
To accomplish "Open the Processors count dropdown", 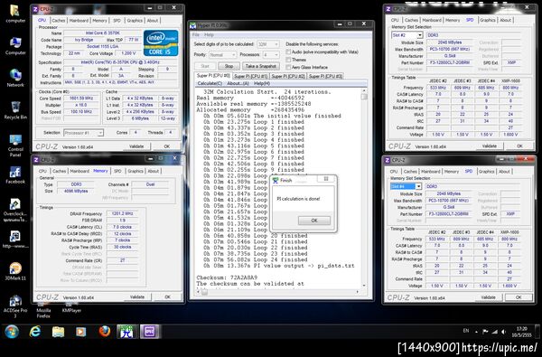I will 271,54.
